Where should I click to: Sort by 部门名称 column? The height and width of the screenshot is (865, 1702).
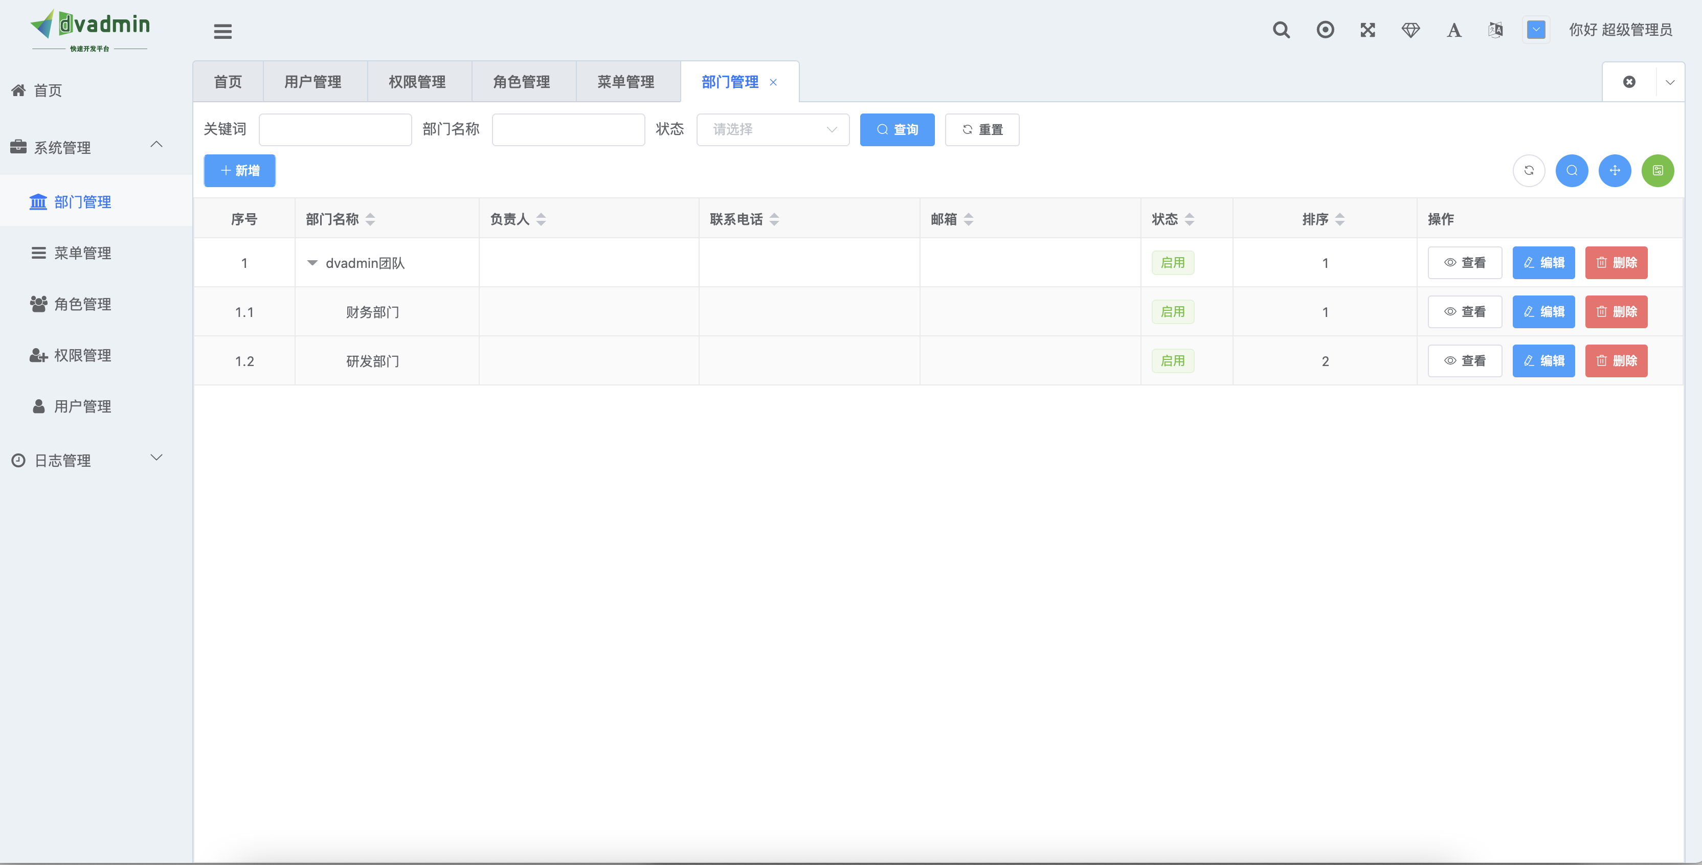tap(370, 219)
